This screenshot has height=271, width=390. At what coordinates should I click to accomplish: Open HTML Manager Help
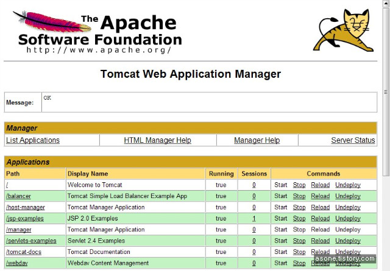pyautogui.click(x=157, y=140)
